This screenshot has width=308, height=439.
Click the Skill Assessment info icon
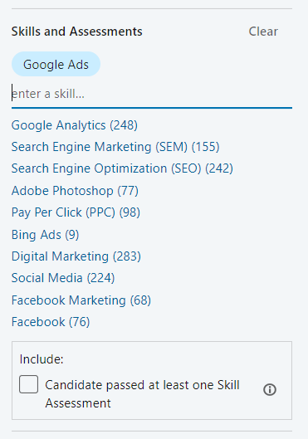click(x=270, y=389)
